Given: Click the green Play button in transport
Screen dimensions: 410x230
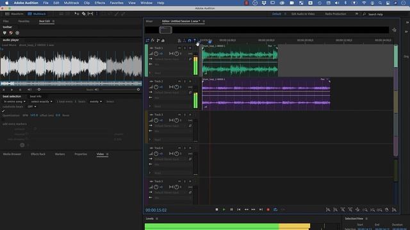Looking at the screenshot, I should (224, 210).
